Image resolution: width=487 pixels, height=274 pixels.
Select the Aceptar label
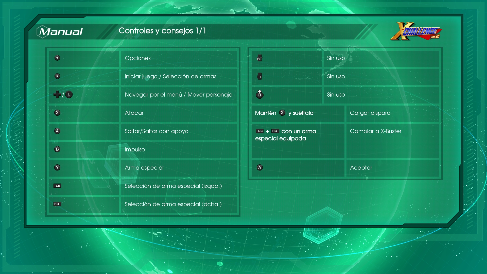[x=361, y=168]
